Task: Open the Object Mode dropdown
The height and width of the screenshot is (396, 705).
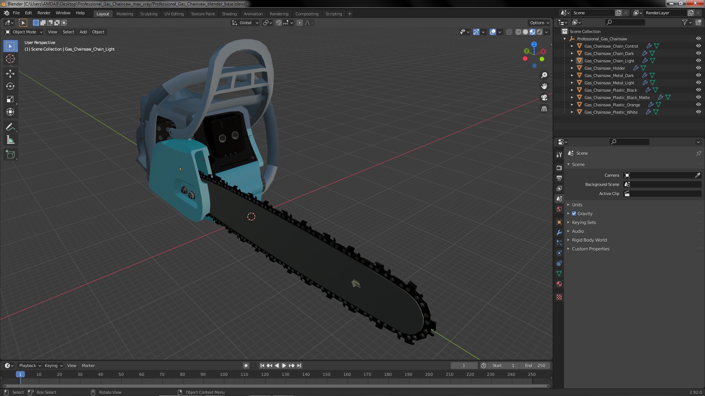Action: [x=24, y=32]
